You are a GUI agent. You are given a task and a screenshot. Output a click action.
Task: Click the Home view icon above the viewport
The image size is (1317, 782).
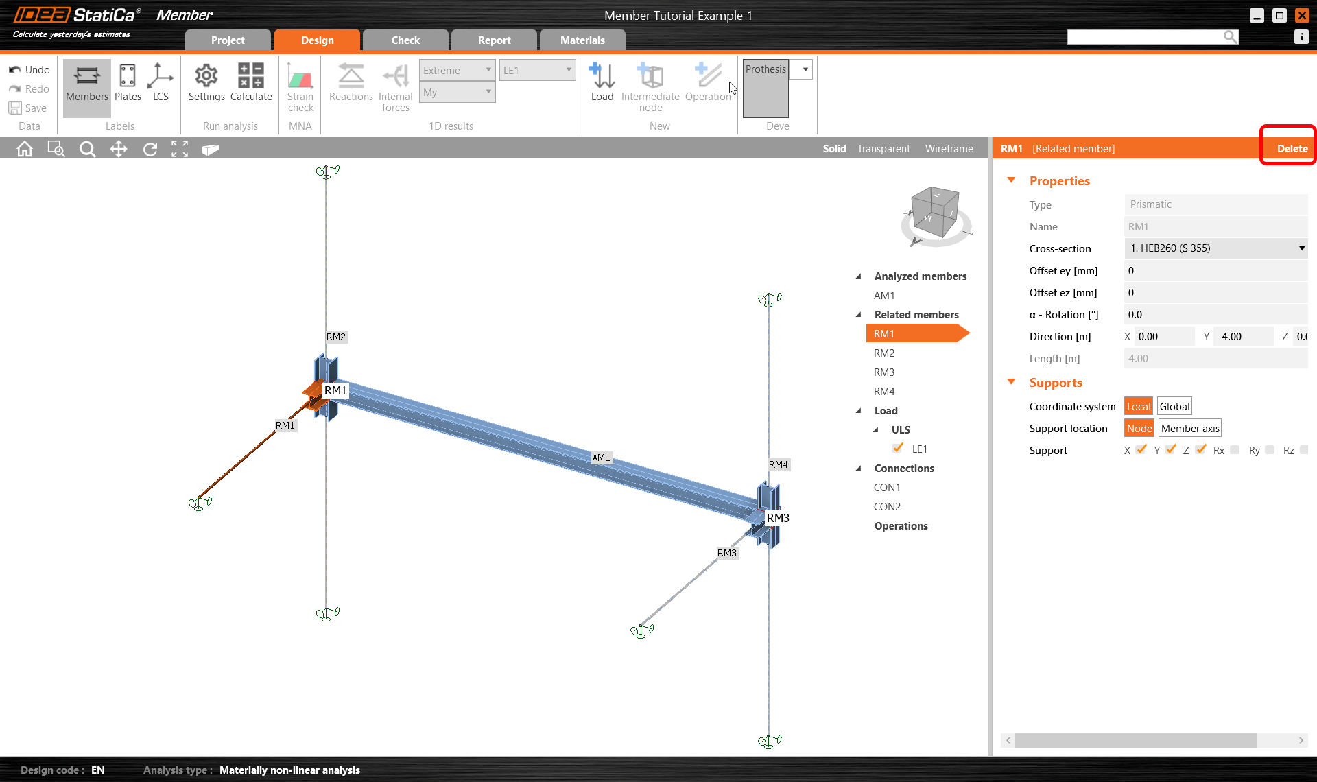click(24, 148)
